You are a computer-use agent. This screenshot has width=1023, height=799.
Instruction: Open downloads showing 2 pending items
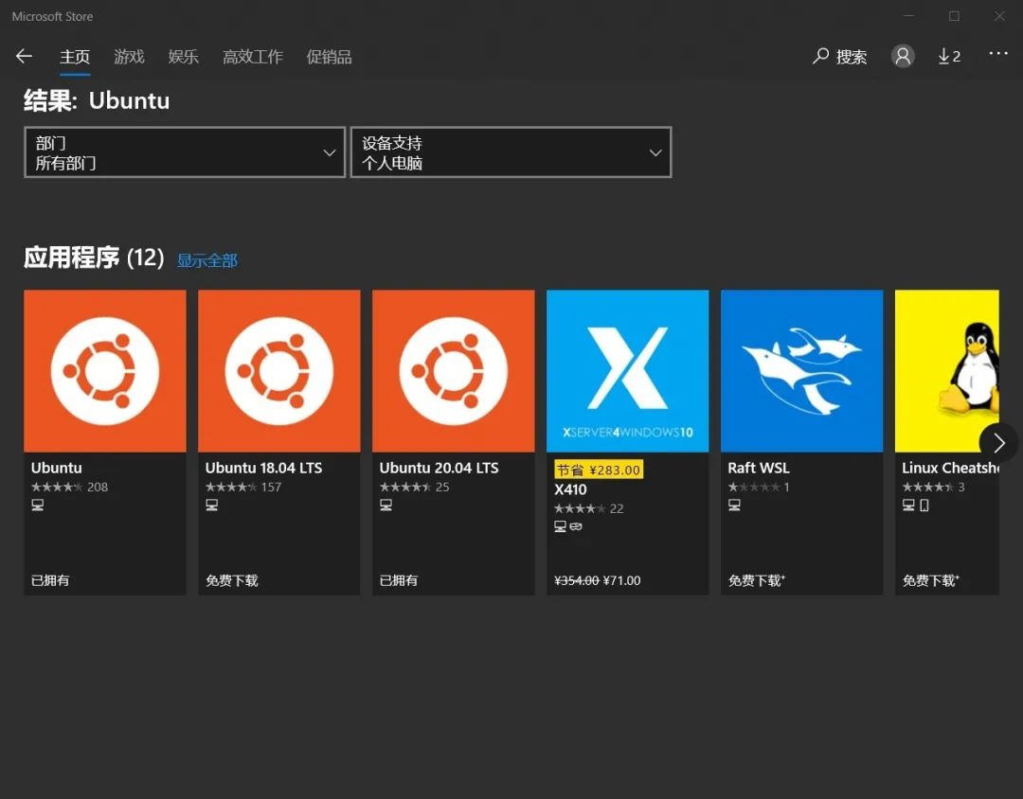[x=948, y=56]
